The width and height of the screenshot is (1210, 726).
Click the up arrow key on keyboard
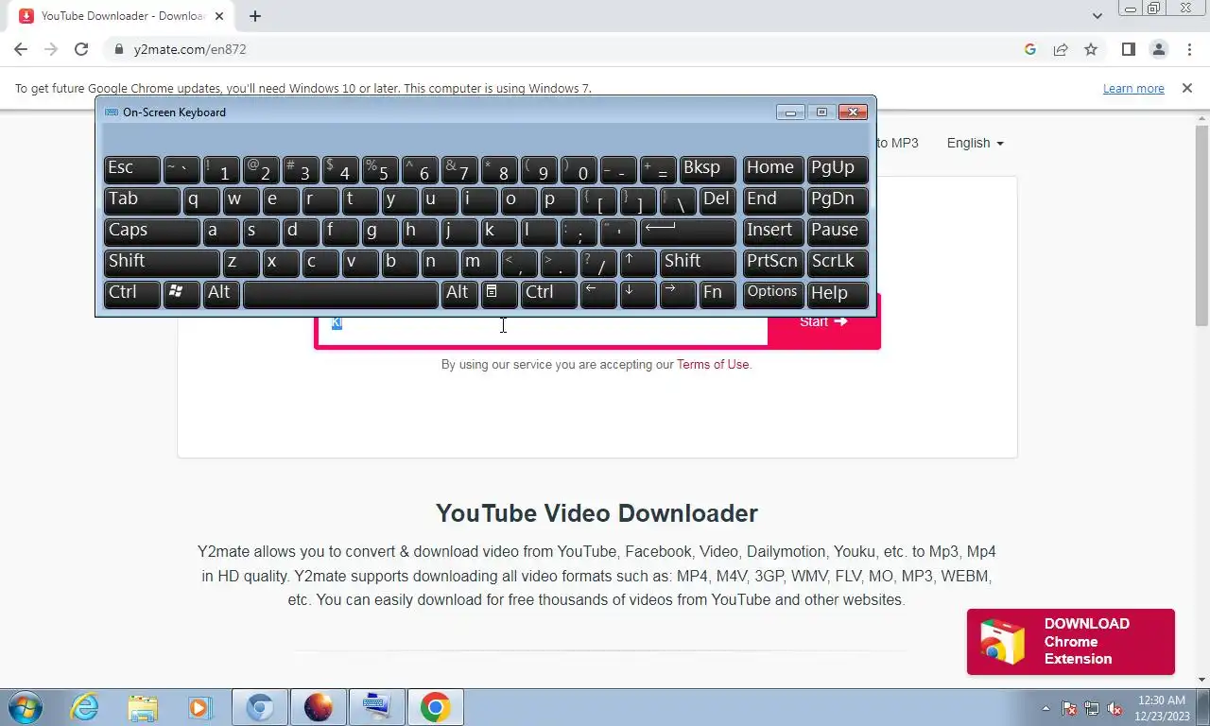[x=638, y=263]
